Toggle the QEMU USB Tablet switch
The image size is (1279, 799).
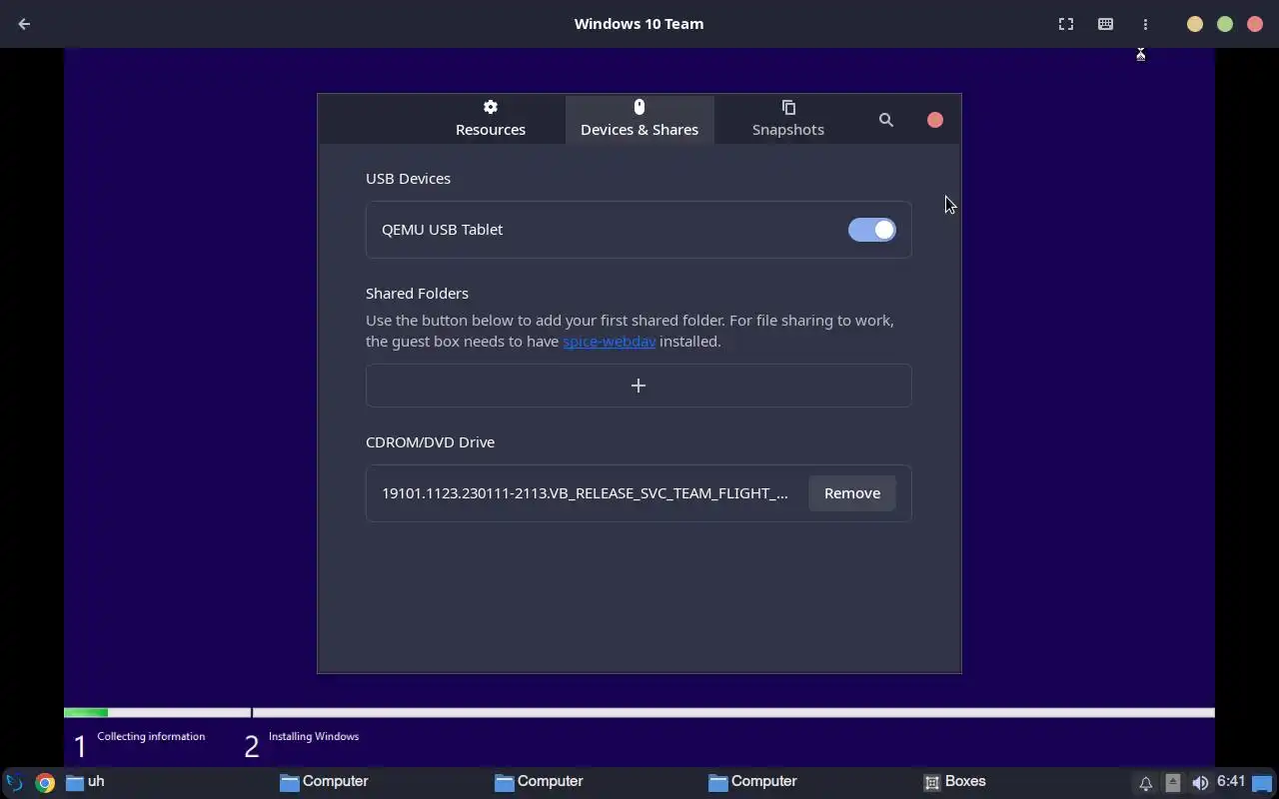872,230
